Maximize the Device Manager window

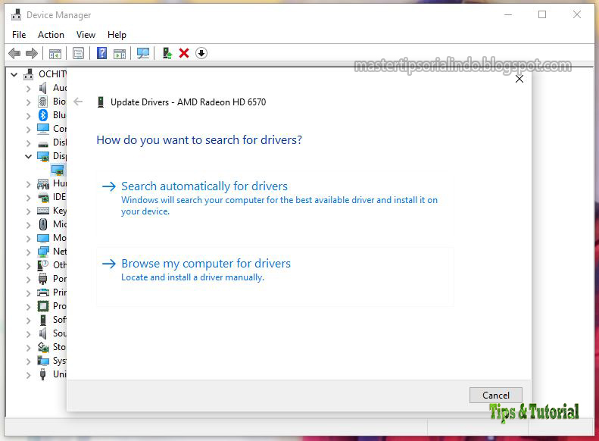[542, 14]
